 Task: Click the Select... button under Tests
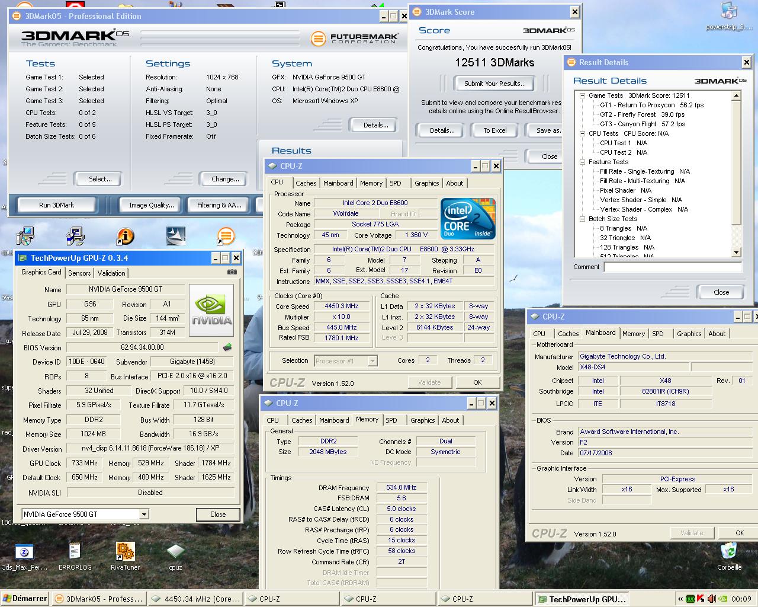100,179
